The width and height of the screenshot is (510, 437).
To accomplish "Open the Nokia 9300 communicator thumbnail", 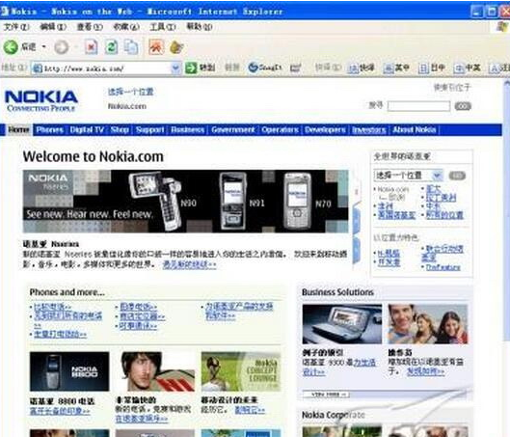I will coord(342,324).
